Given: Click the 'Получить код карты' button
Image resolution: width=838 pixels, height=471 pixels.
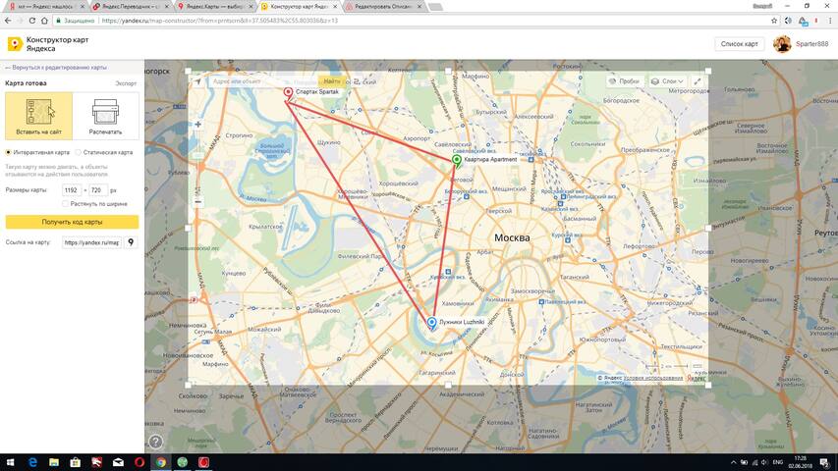Looking at the screenshot, I should (72, 222).
